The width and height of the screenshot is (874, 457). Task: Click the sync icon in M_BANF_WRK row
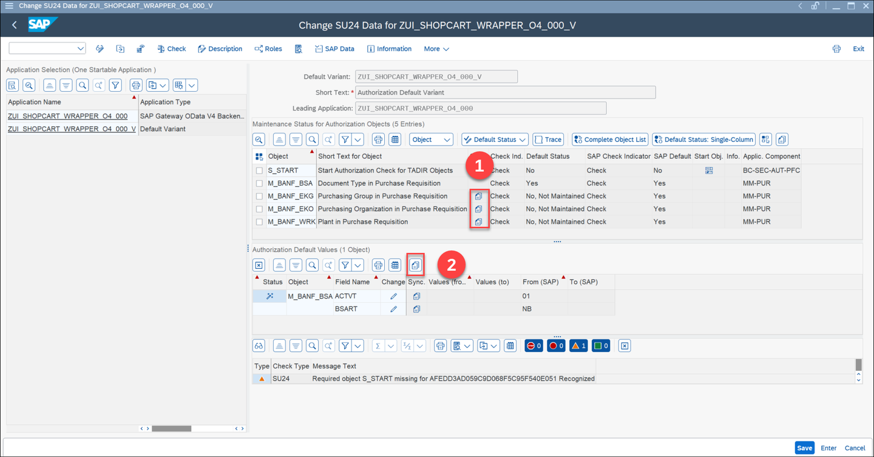(x=478, y=222)
